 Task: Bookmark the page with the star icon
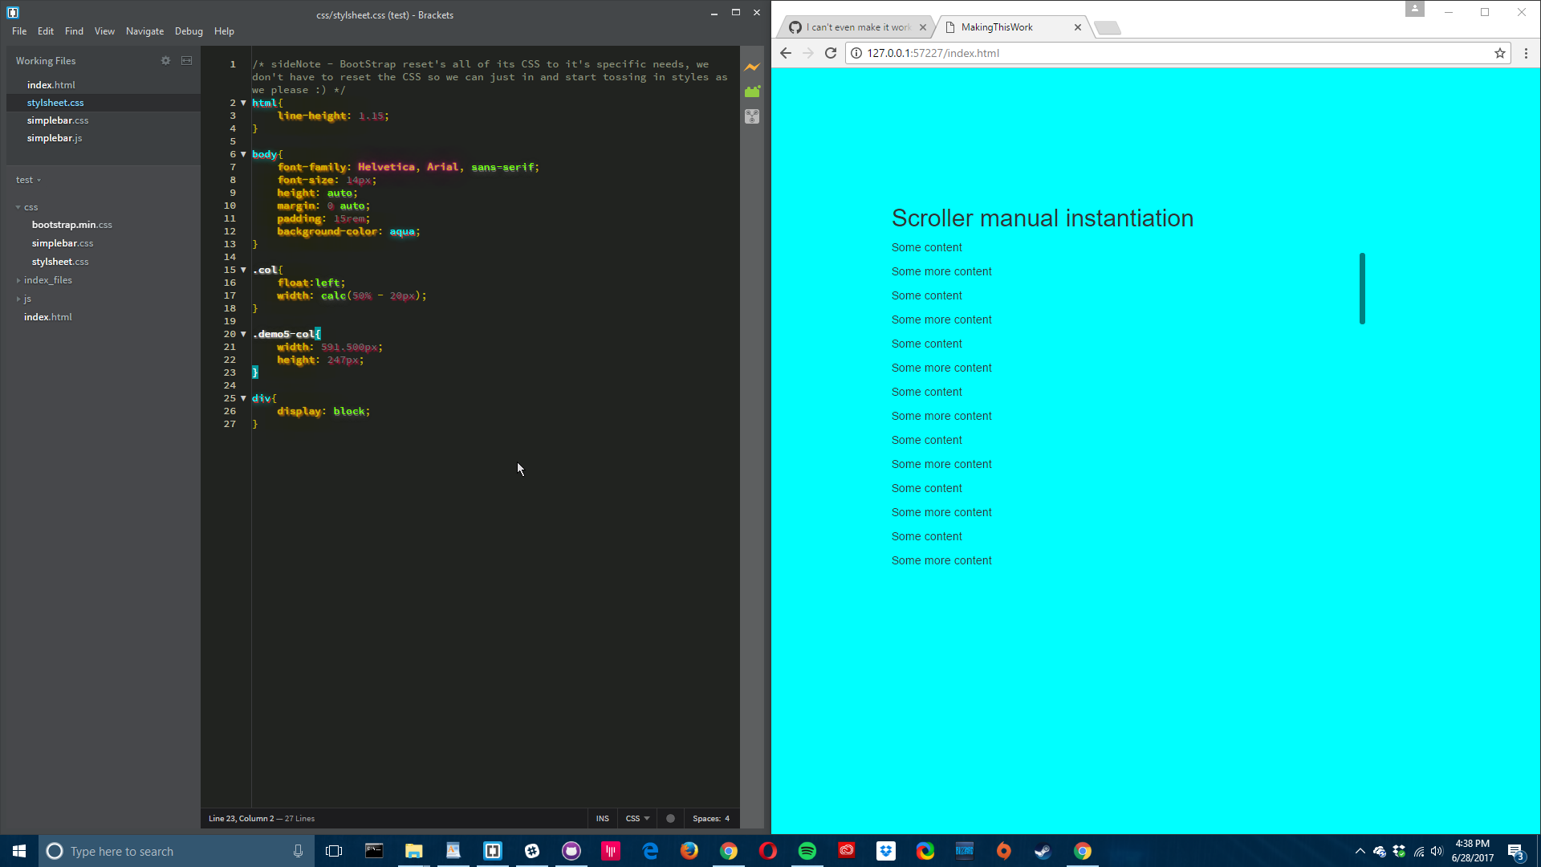tap(1499, 53)
